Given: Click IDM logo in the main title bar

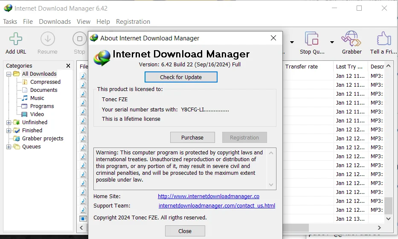Looking at the screenshot, I should coord(8,8).
